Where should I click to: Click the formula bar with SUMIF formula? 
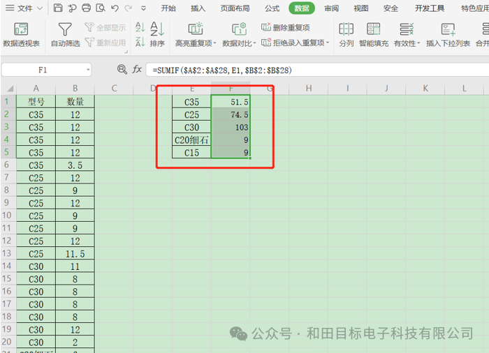pos(317,70)
